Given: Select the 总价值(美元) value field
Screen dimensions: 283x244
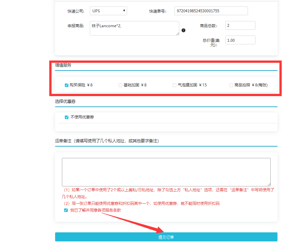Looking at the screenshot, I should coord(240,40).
